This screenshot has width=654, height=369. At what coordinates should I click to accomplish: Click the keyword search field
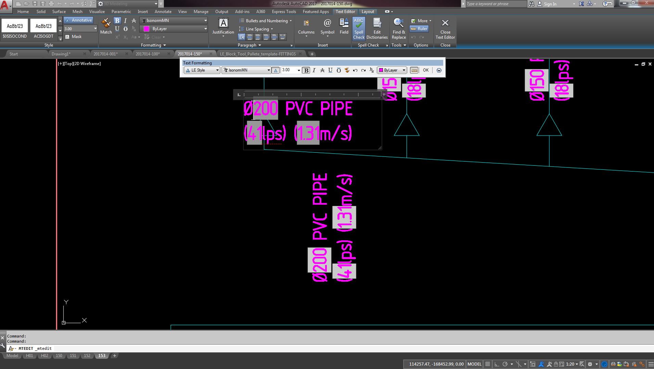(x=496, y=4)
